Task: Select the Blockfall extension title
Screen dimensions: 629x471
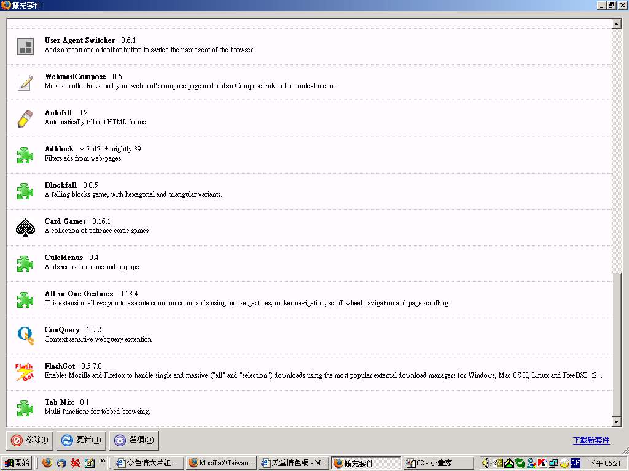Action: (61, 185)
